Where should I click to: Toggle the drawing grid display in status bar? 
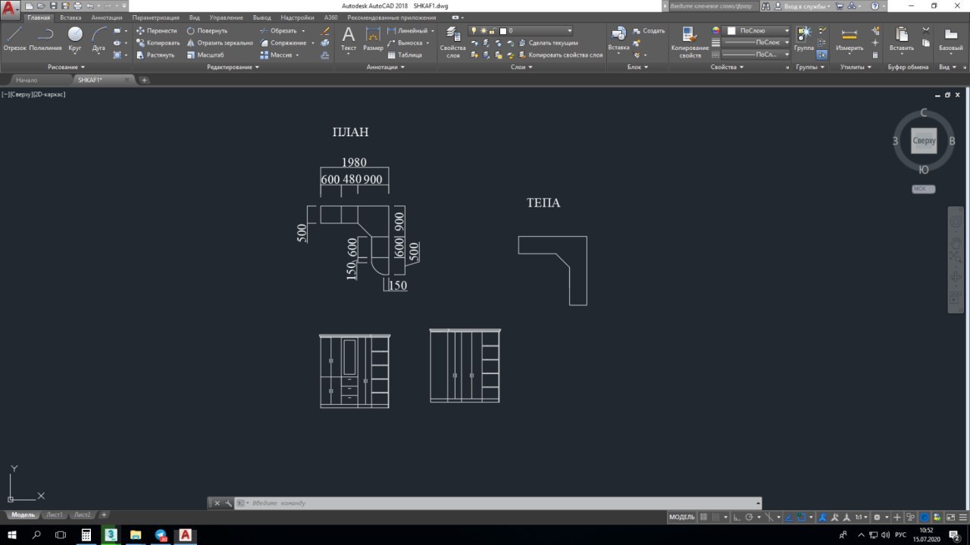[x=704, y=517]
